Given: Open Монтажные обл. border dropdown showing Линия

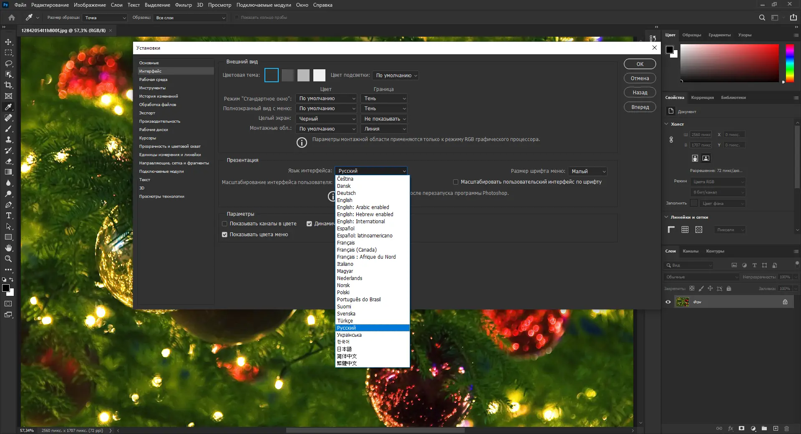Looking at the screenshot, I should coord(384,129).
